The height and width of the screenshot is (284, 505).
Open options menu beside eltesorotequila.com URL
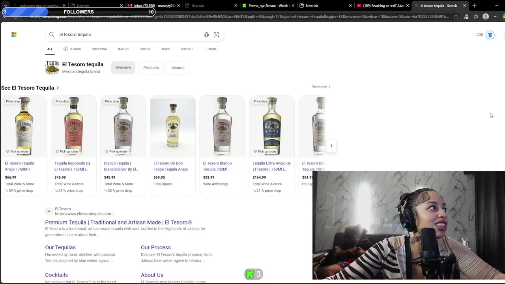113,214
